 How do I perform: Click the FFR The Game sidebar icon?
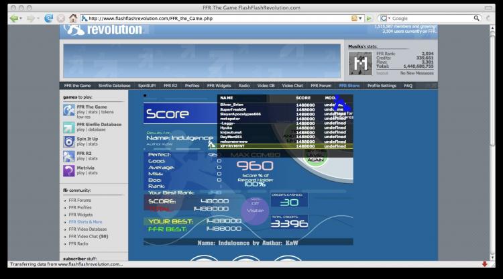click(69, 111)
